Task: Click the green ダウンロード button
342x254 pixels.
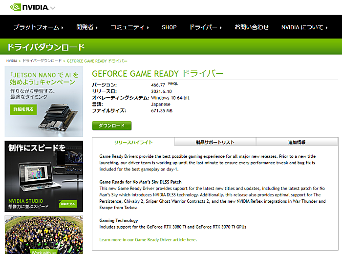Action: (112, 126)
